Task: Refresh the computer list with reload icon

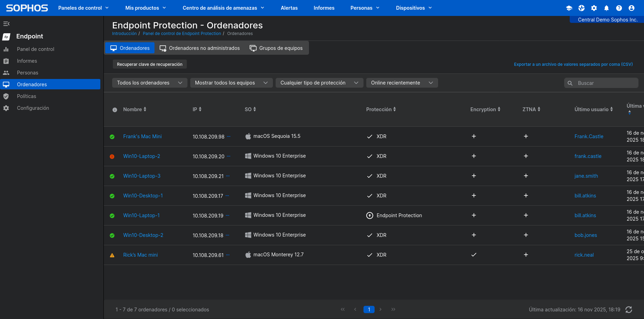Action: (x=629, y=310)
